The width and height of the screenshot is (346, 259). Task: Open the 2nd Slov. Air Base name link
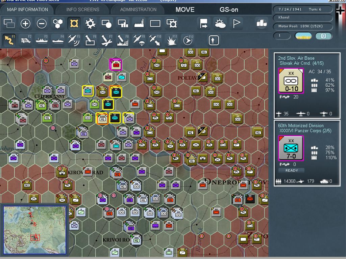coord(296,58)
